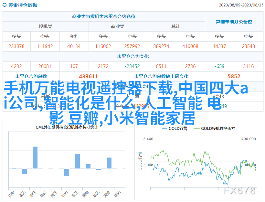Click the 美元 axis label
The height and width of the screenshot is (202, 265).
click(x=54, y=194)
